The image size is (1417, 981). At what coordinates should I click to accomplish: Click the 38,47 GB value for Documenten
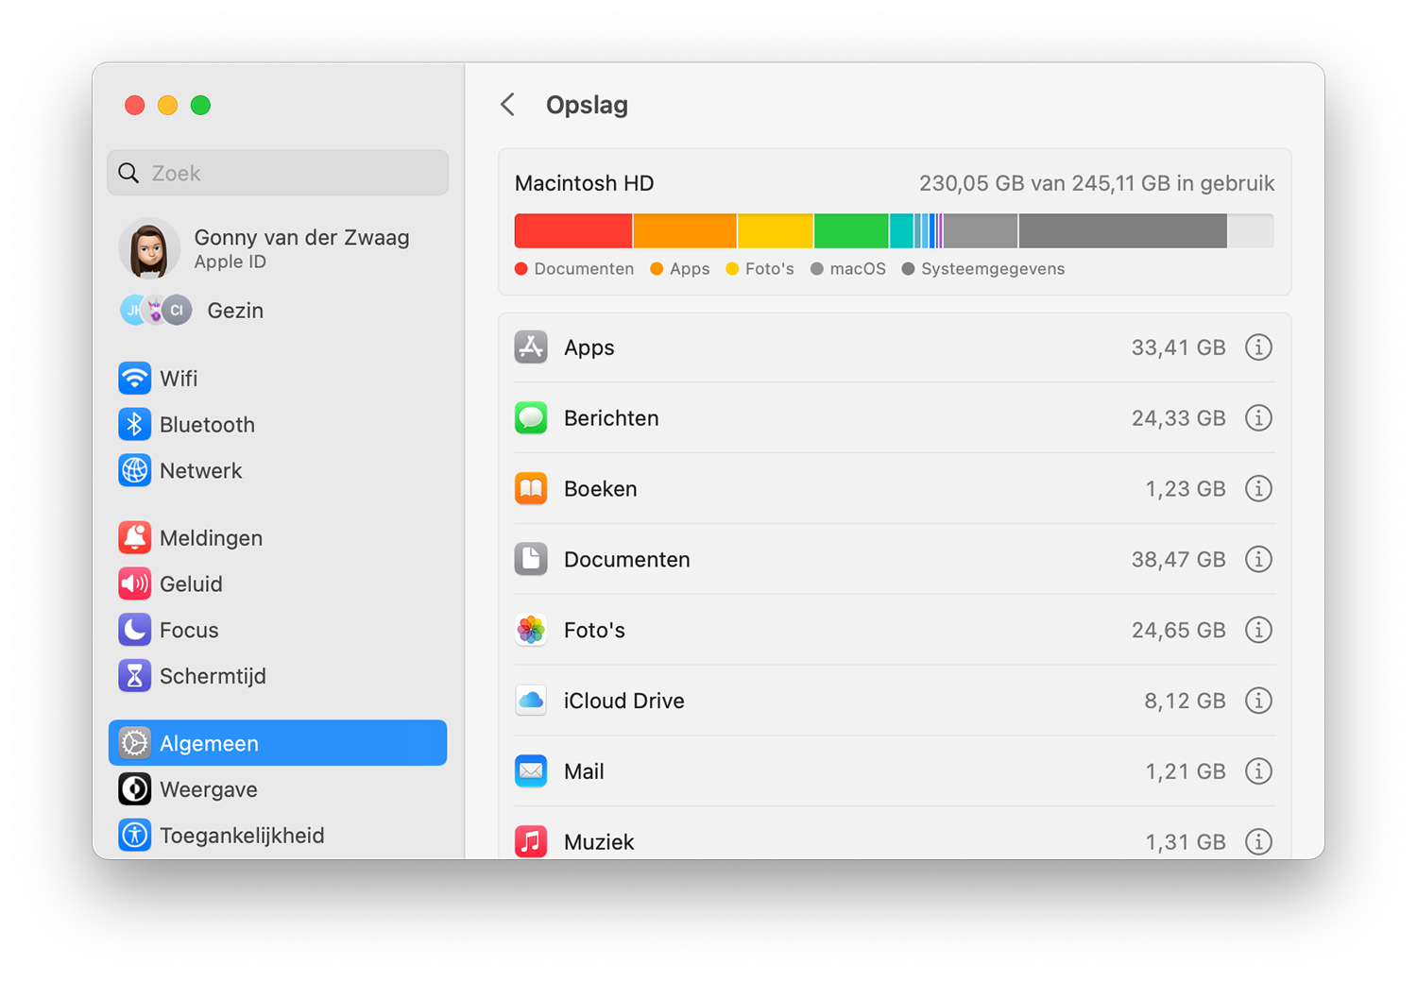[1178, 560]
